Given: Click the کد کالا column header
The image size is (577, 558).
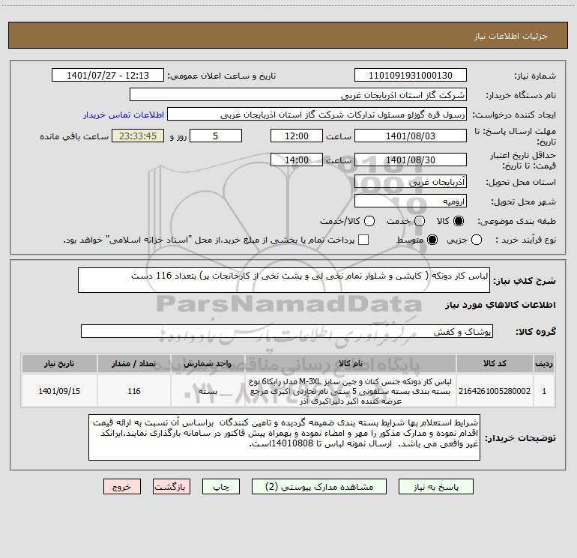Looking at the screenshot, I should tap(495, 363).
